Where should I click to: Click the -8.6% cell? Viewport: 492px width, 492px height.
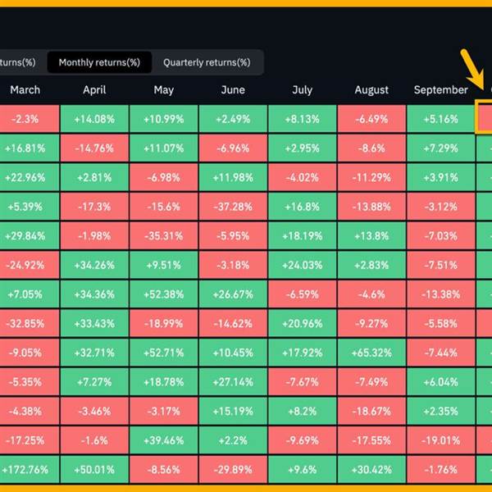click(x=371, y=148)
